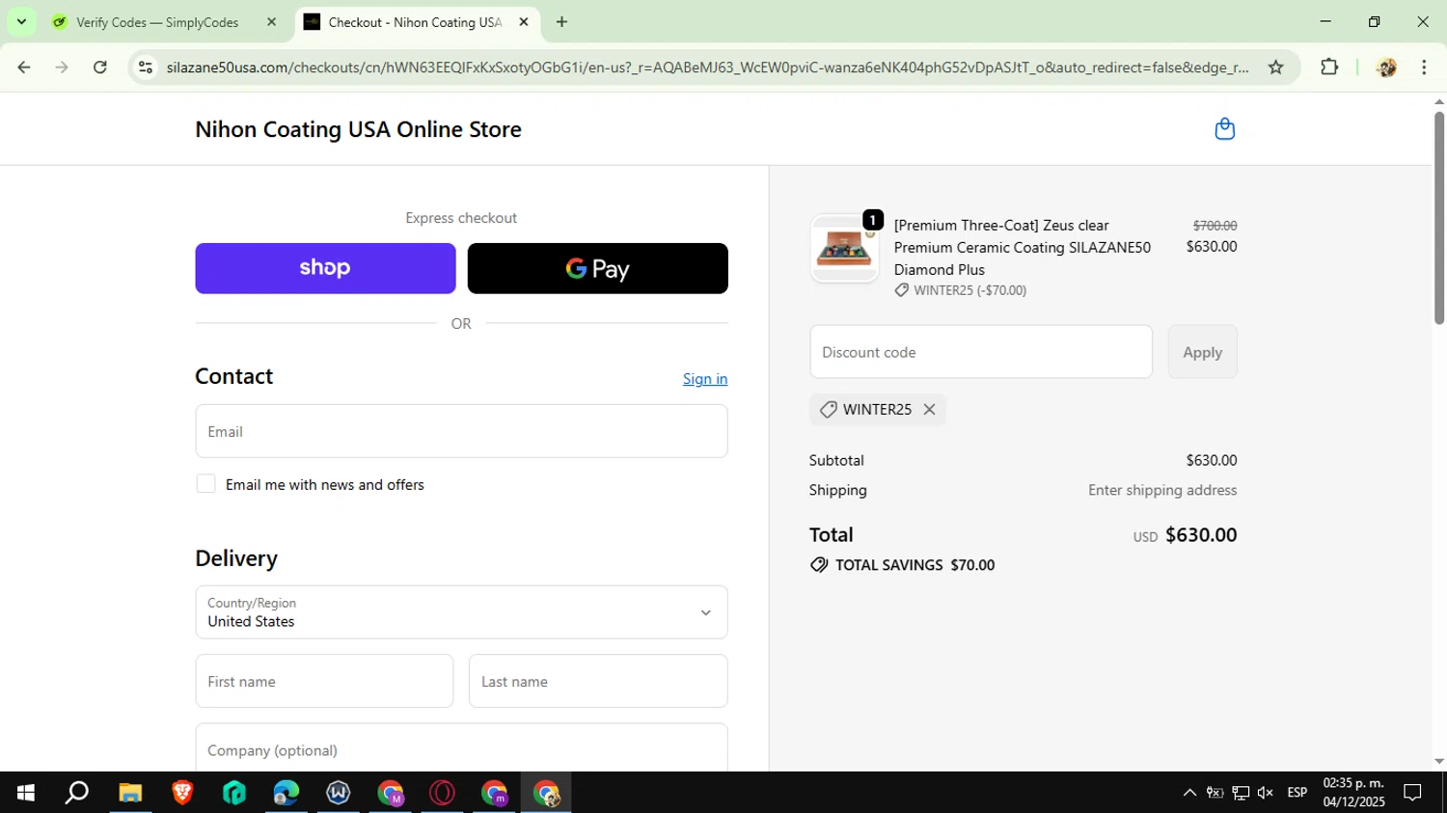Click the Express checkout label
The image size is (1447, 813).
tap(461, 218)
